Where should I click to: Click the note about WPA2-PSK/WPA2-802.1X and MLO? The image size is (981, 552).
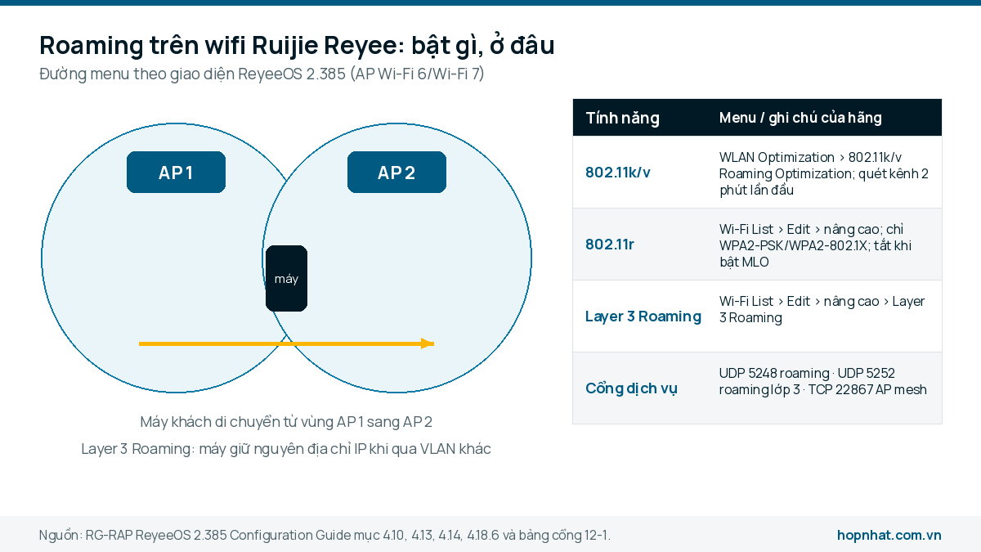click(x=816, y=245)
